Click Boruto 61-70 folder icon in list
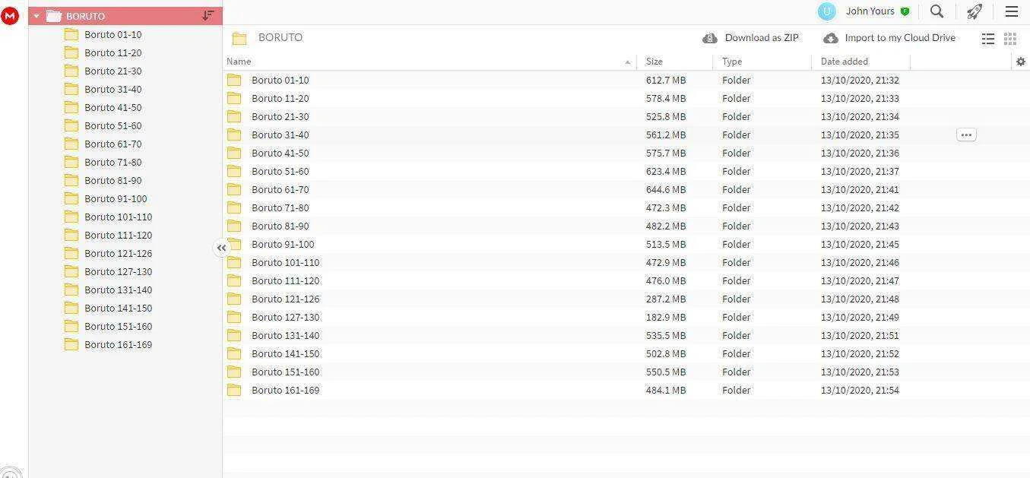The width and height of the screenshot is (1030, 478). (234, 189)
